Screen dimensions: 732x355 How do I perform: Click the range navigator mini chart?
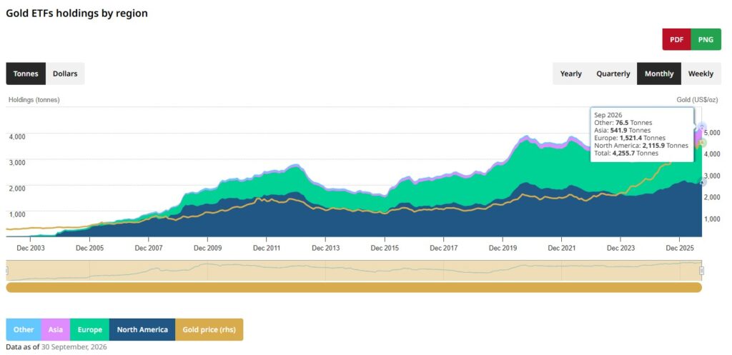coord(354,271)
